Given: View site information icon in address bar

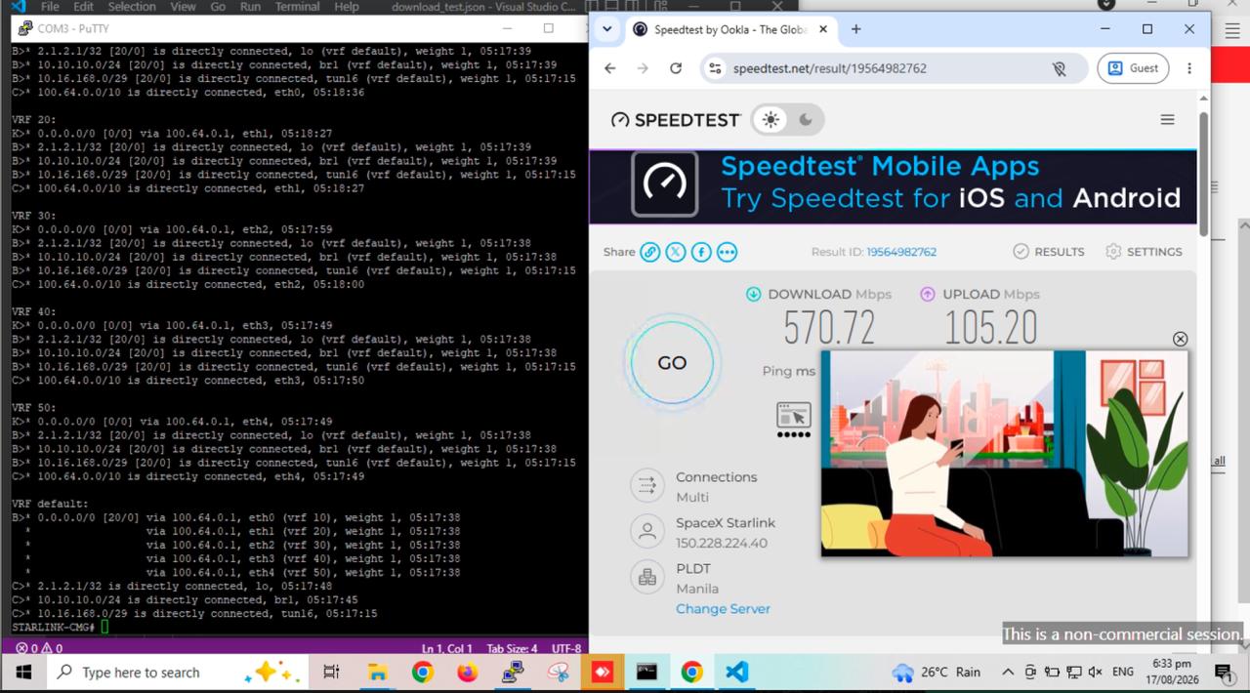Looking at the screenshot, I should point(715,68).
